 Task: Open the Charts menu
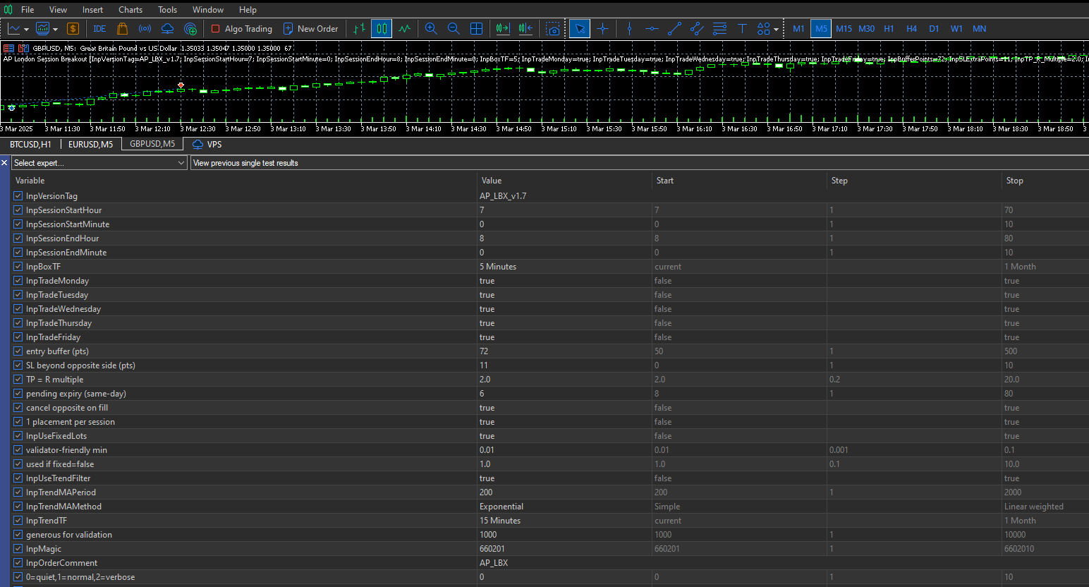pos(130,10)
